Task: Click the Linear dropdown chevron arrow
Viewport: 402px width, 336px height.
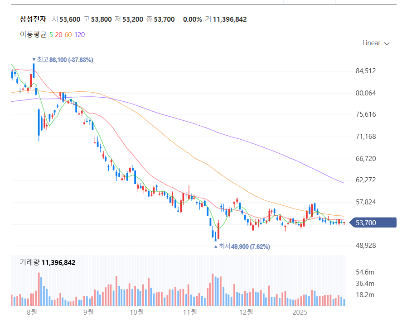Action: tap(387, 44)
